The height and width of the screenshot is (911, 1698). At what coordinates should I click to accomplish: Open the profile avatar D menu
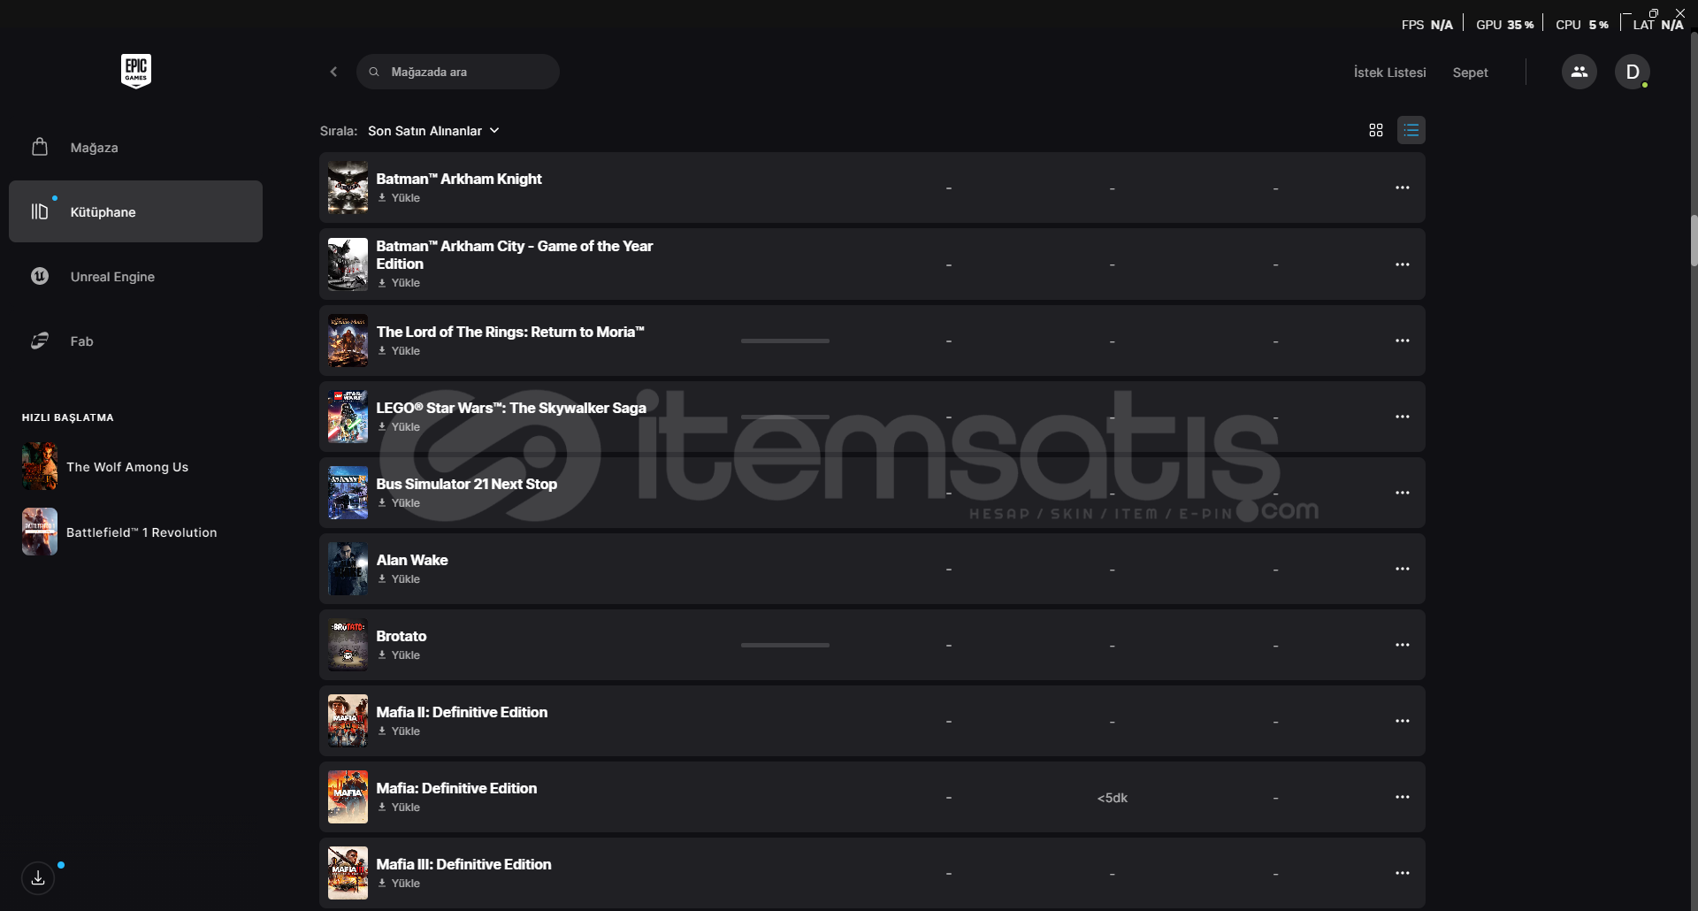point(1632,72)
